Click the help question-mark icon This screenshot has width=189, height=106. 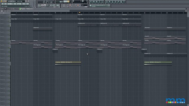(124, 2)
